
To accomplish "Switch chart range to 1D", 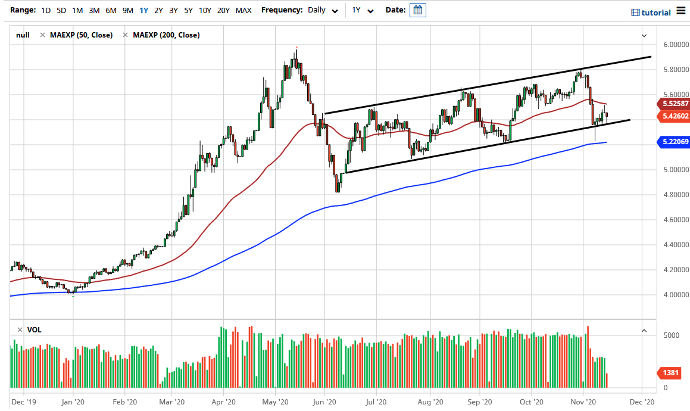I will [x=45, y=10].
